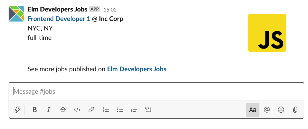Apply inline code formatting

point(77,110)
